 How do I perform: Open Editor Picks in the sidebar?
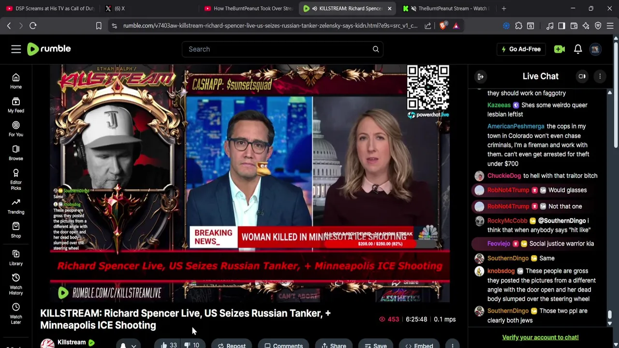16,179
